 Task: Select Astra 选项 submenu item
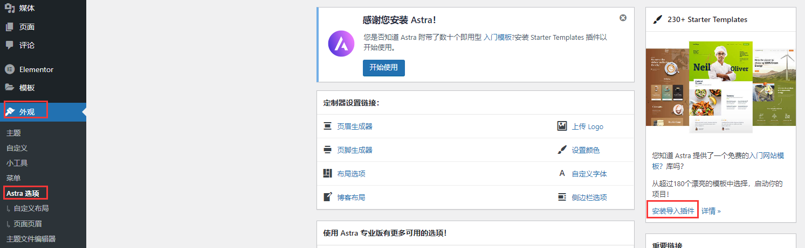pos(23,193)
